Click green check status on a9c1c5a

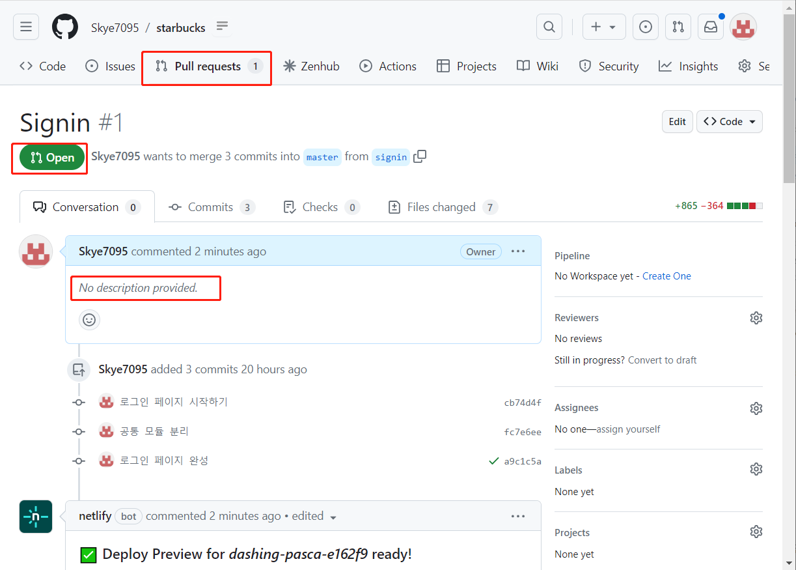click(x=494, y=461)
